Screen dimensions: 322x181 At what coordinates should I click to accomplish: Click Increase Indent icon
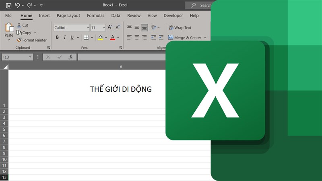point(161,37)
